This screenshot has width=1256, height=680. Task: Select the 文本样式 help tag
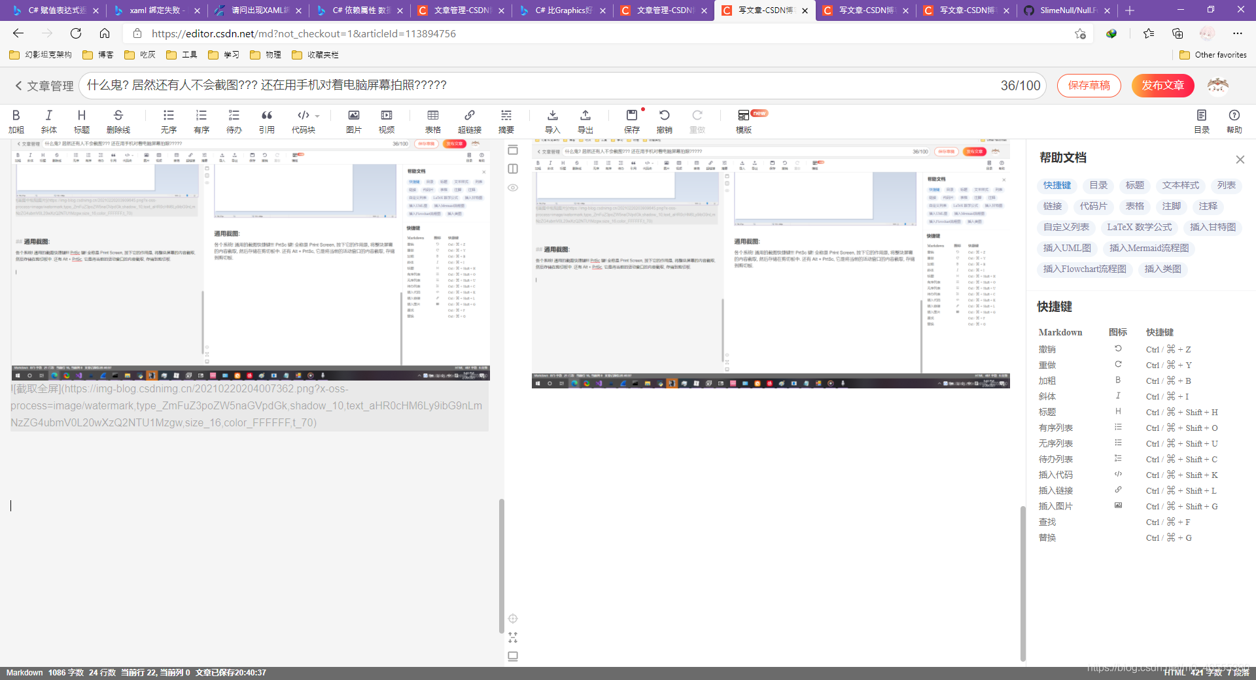(1181, 186)
